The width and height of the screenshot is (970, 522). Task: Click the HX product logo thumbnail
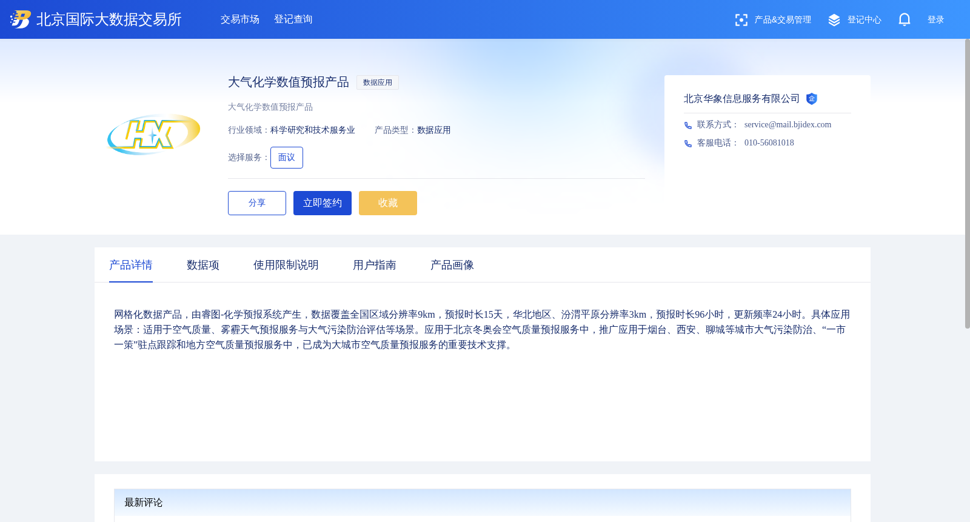[x=154, y=134]
